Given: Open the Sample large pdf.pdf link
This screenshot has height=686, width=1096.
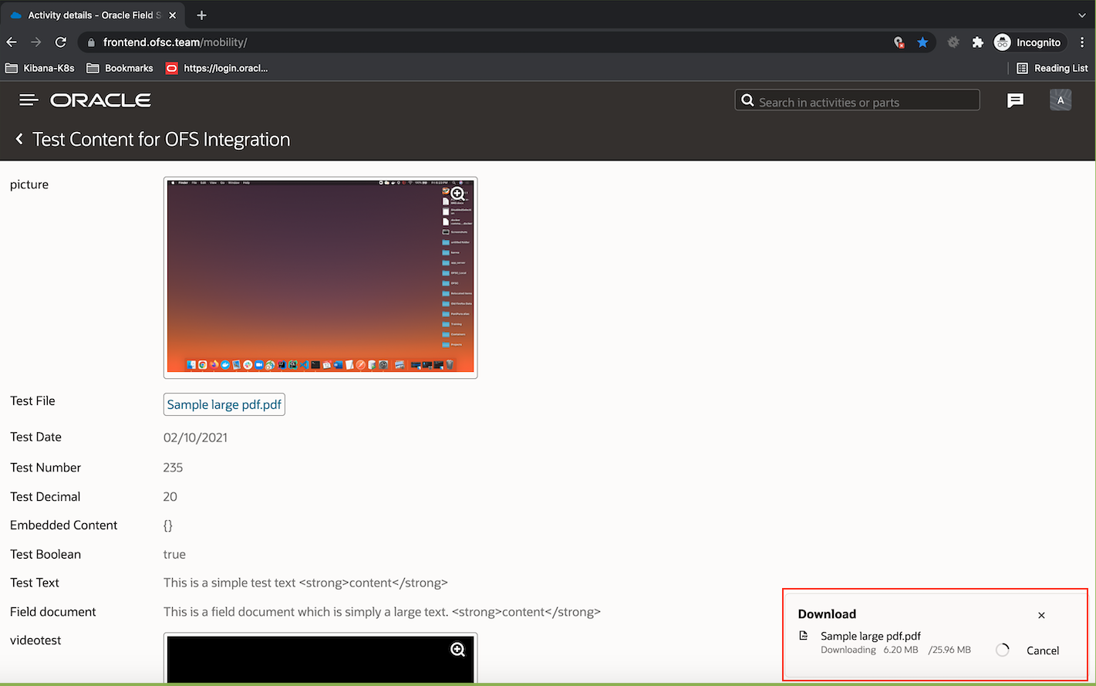Looking at the screenshot, I should (224, 404).
